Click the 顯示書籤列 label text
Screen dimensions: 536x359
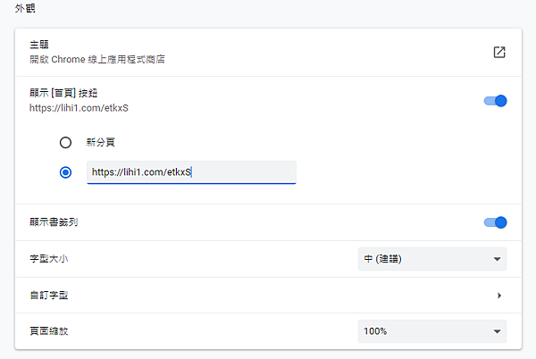tap(54, 222)
